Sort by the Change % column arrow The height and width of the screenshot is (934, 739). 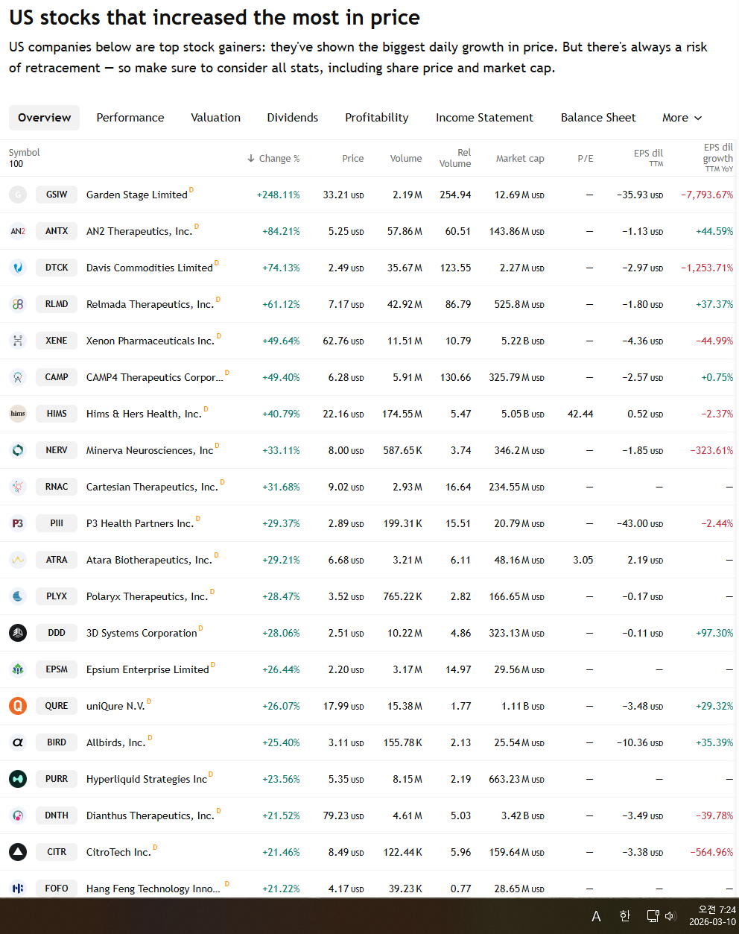[251, 159]
